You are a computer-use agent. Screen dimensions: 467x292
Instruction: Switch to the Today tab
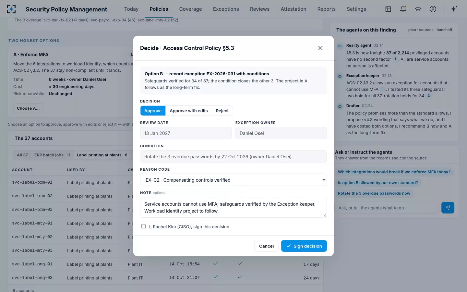(x=131, y=9)
